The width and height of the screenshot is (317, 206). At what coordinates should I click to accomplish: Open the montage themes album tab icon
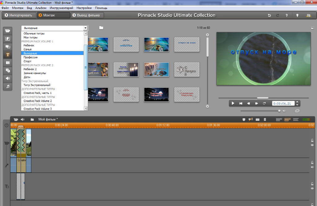[8, 47]
